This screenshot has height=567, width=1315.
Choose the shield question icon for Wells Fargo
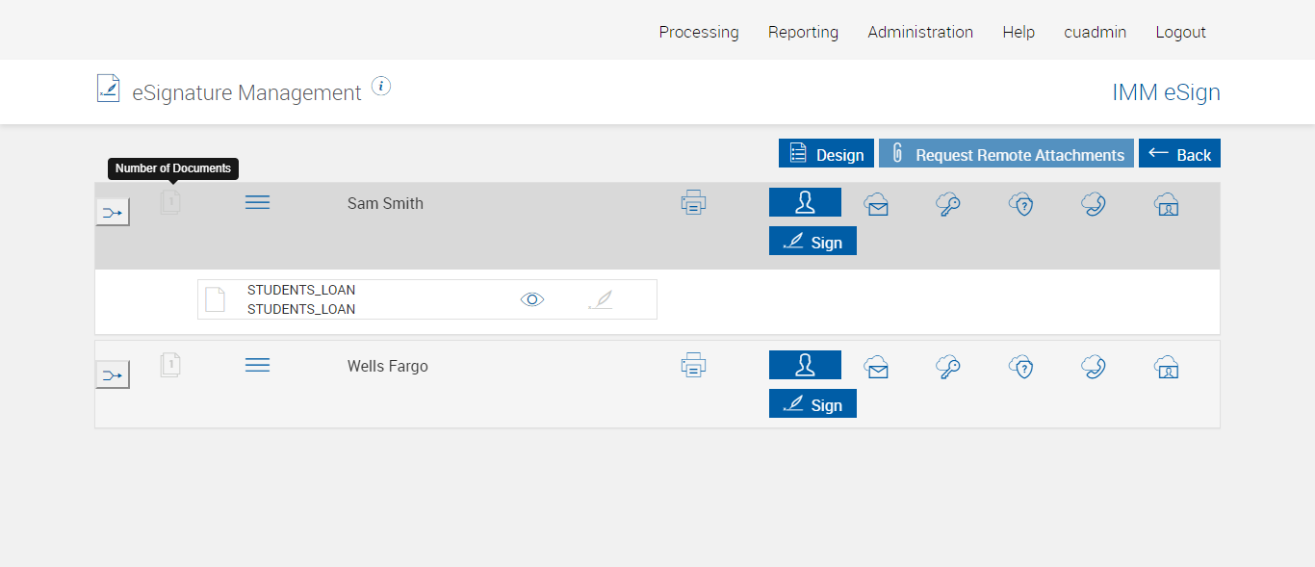[1020, 367]
